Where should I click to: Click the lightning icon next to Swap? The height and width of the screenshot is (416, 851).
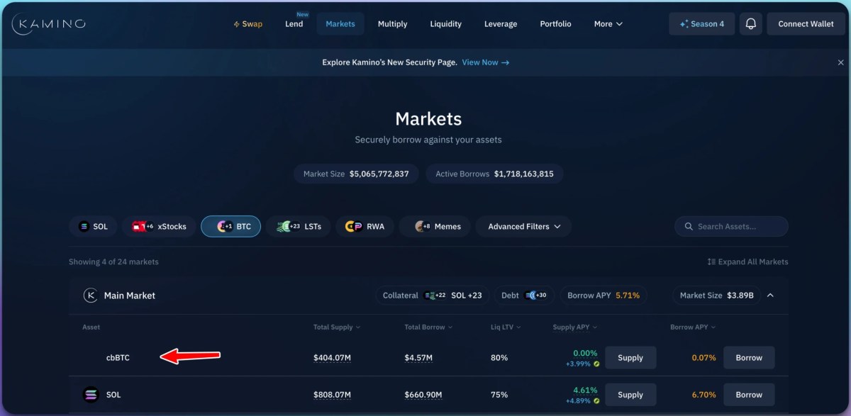click(236, 24)
